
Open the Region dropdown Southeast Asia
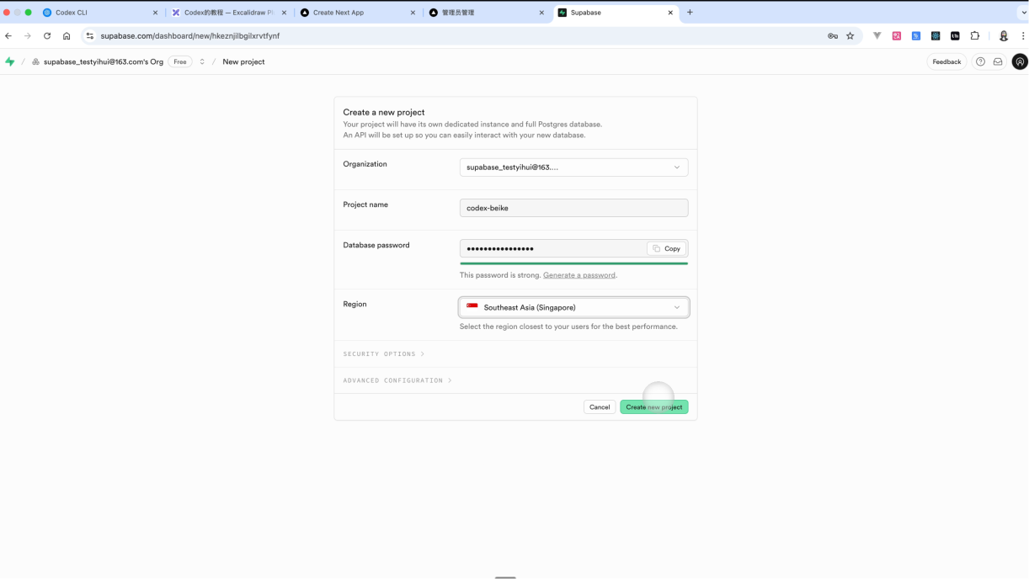point(573,307)
